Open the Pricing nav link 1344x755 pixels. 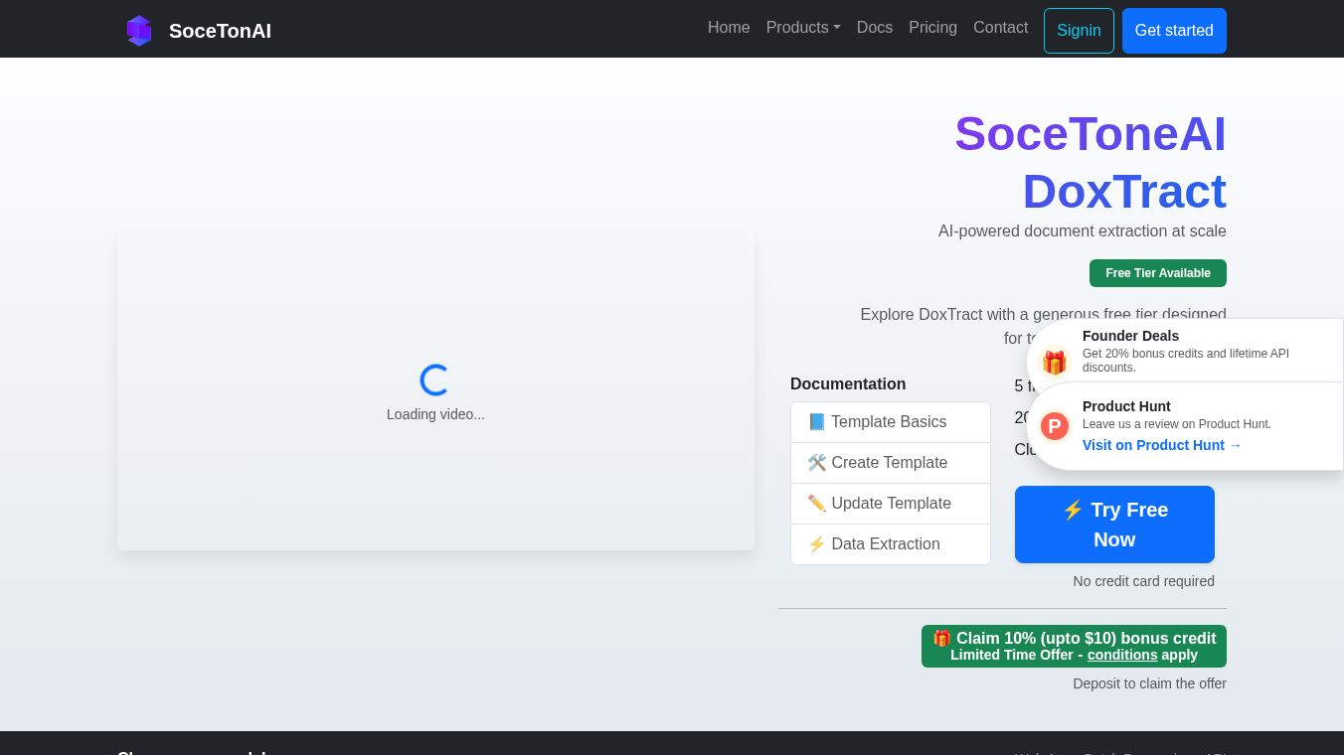[x=932, y=28]
